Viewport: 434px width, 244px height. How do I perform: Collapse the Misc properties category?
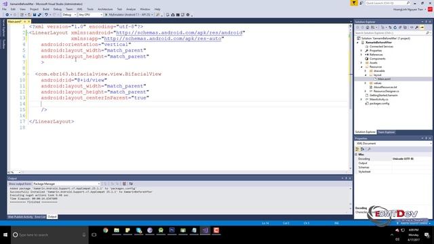(357, 155)
